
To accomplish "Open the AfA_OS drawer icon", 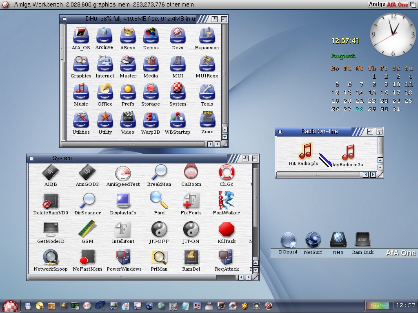I will coord(81,36).
